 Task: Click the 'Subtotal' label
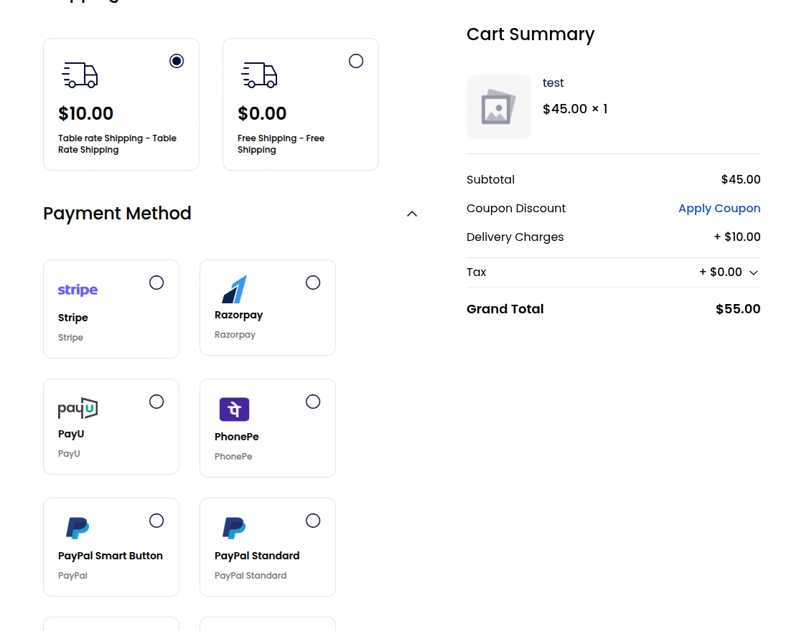tap(490, 180)
